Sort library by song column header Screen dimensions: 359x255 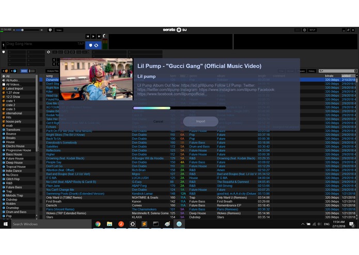coord(49,76)
